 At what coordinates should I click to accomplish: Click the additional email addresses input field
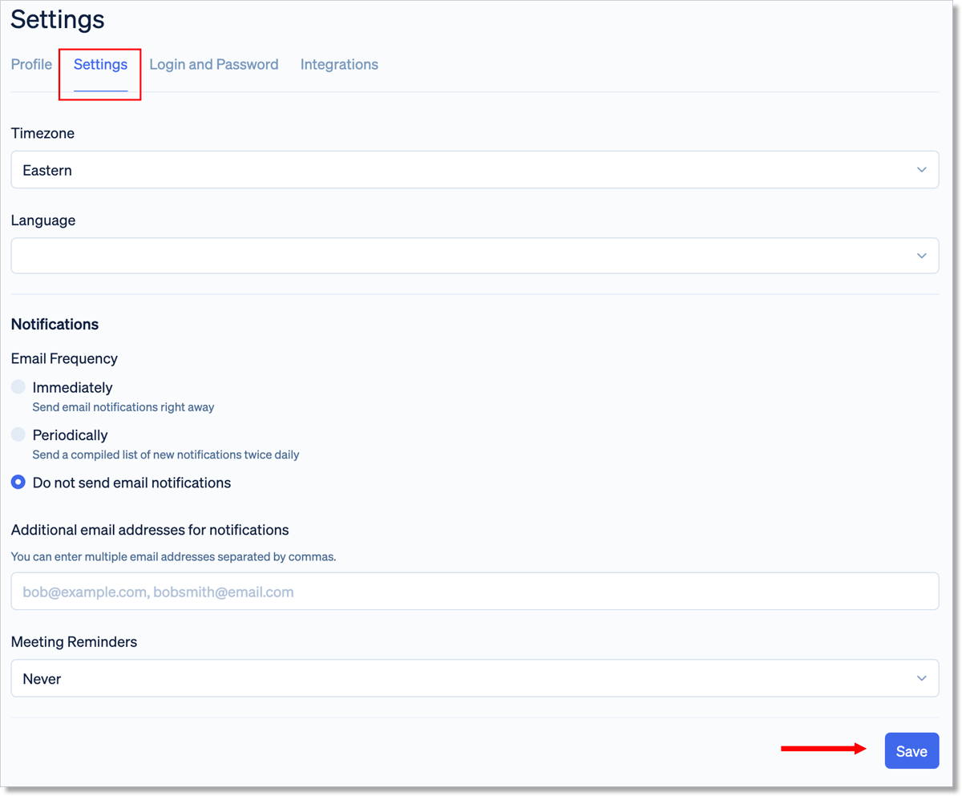coord(475,591)
